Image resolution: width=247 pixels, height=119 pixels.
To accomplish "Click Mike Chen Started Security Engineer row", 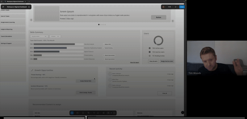I will tap(141, 80).
